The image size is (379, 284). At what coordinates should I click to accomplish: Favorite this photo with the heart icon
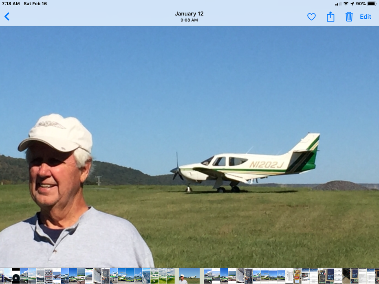(311, 17)
